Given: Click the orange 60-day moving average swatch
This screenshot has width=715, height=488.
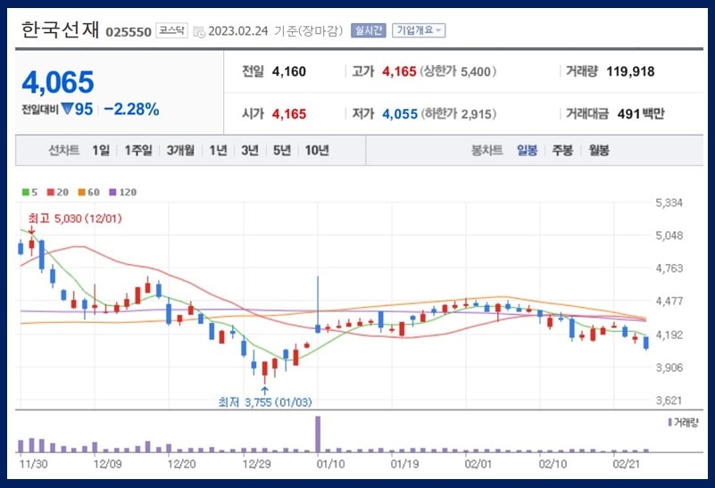Looking at the screenshot, I should point(81,193).
